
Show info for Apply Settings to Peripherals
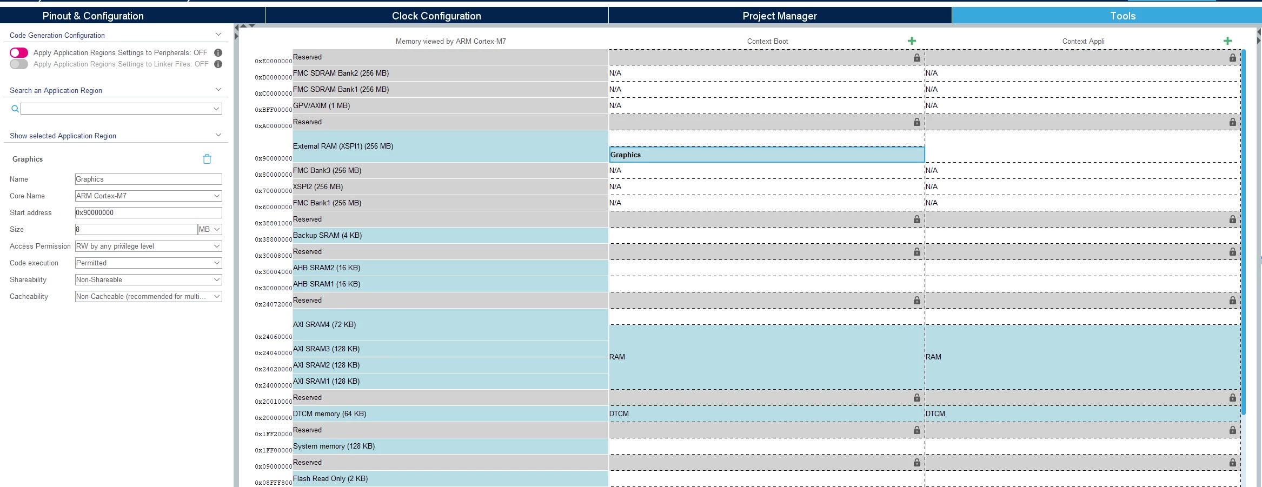click(218, 52)
